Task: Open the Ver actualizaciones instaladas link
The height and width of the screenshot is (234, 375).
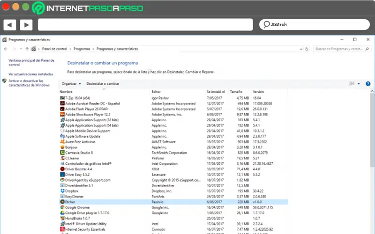Action: [x=30, y=74]
